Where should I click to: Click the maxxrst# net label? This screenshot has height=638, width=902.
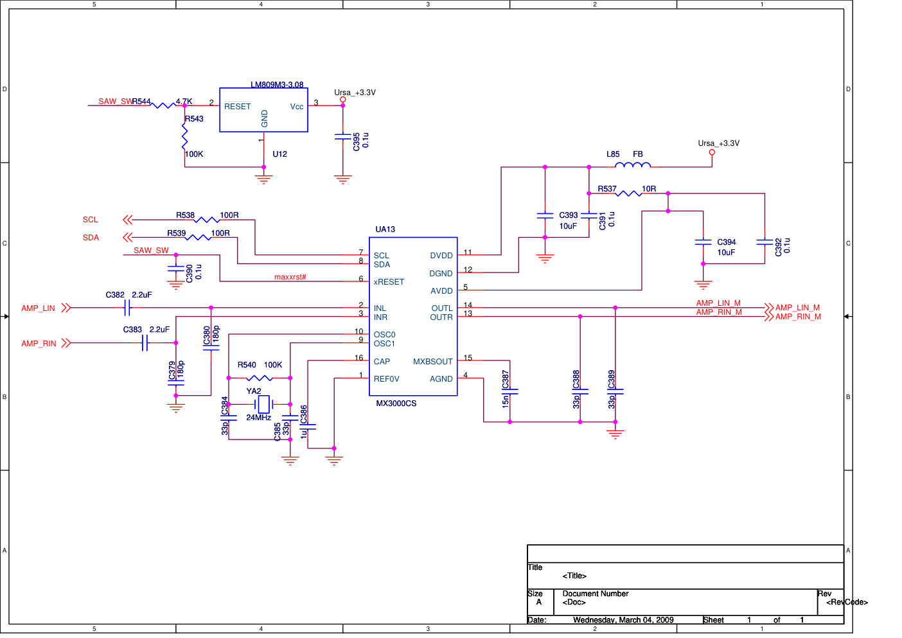click(x=290, y=277)
